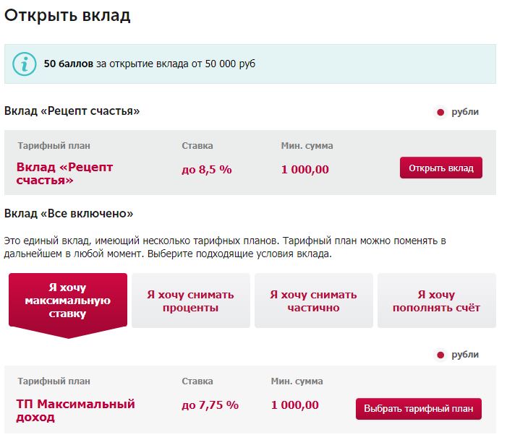This screenshot has width=507, height=445.
Task: Switch to the Я хочу снимать частично tab
Action: coord(313,301)
